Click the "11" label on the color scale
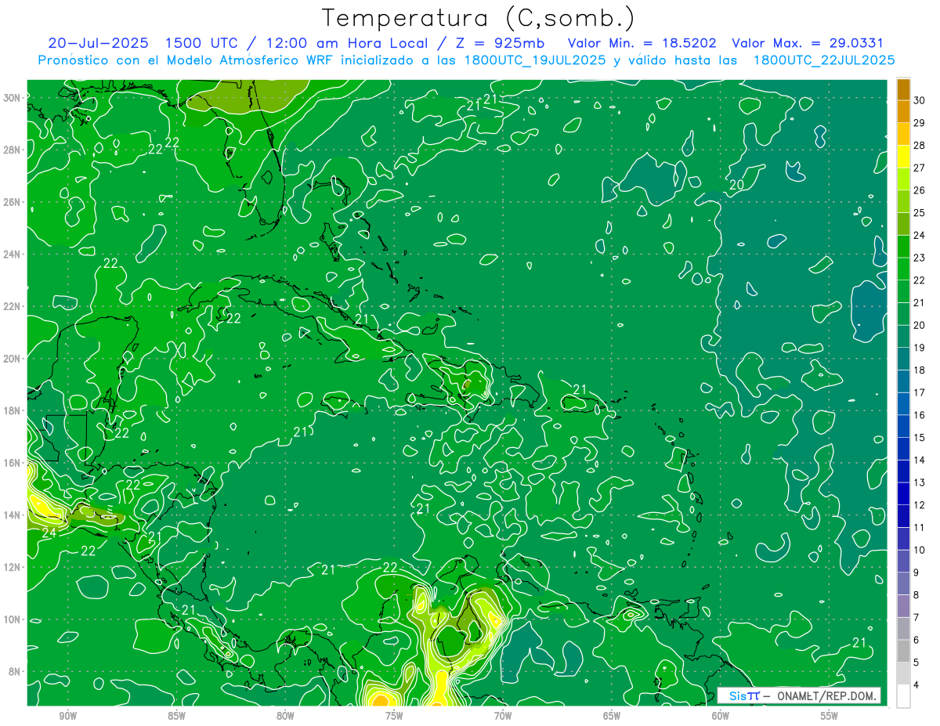 tap(920, 527)
